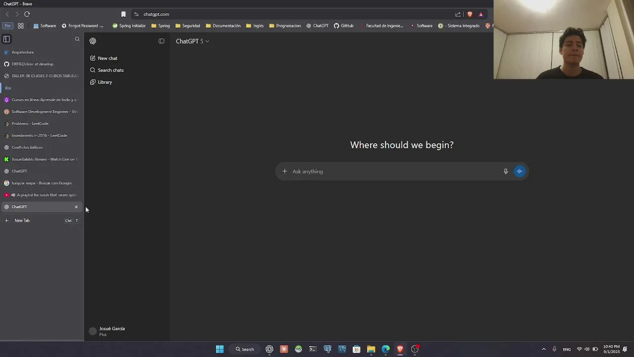Click the Fin chip in the bookmarks bar
634x357 pixels.
coord(7,26)
